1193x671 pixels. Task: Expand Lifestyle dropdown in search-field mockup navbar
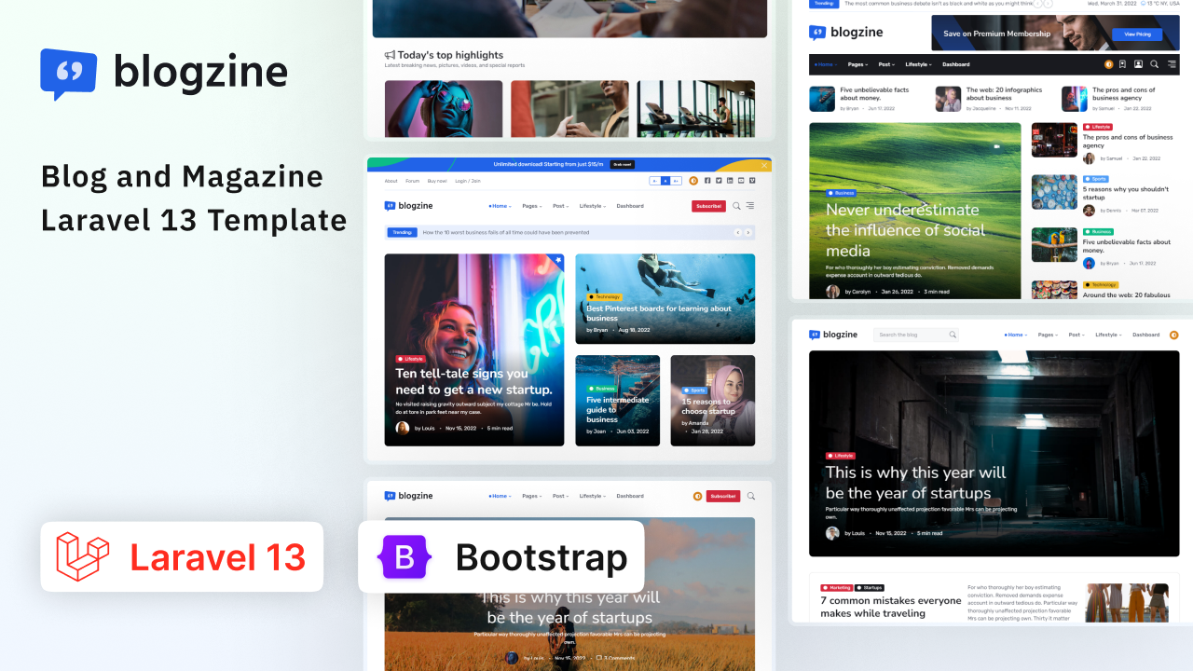tap(1109, 335)
